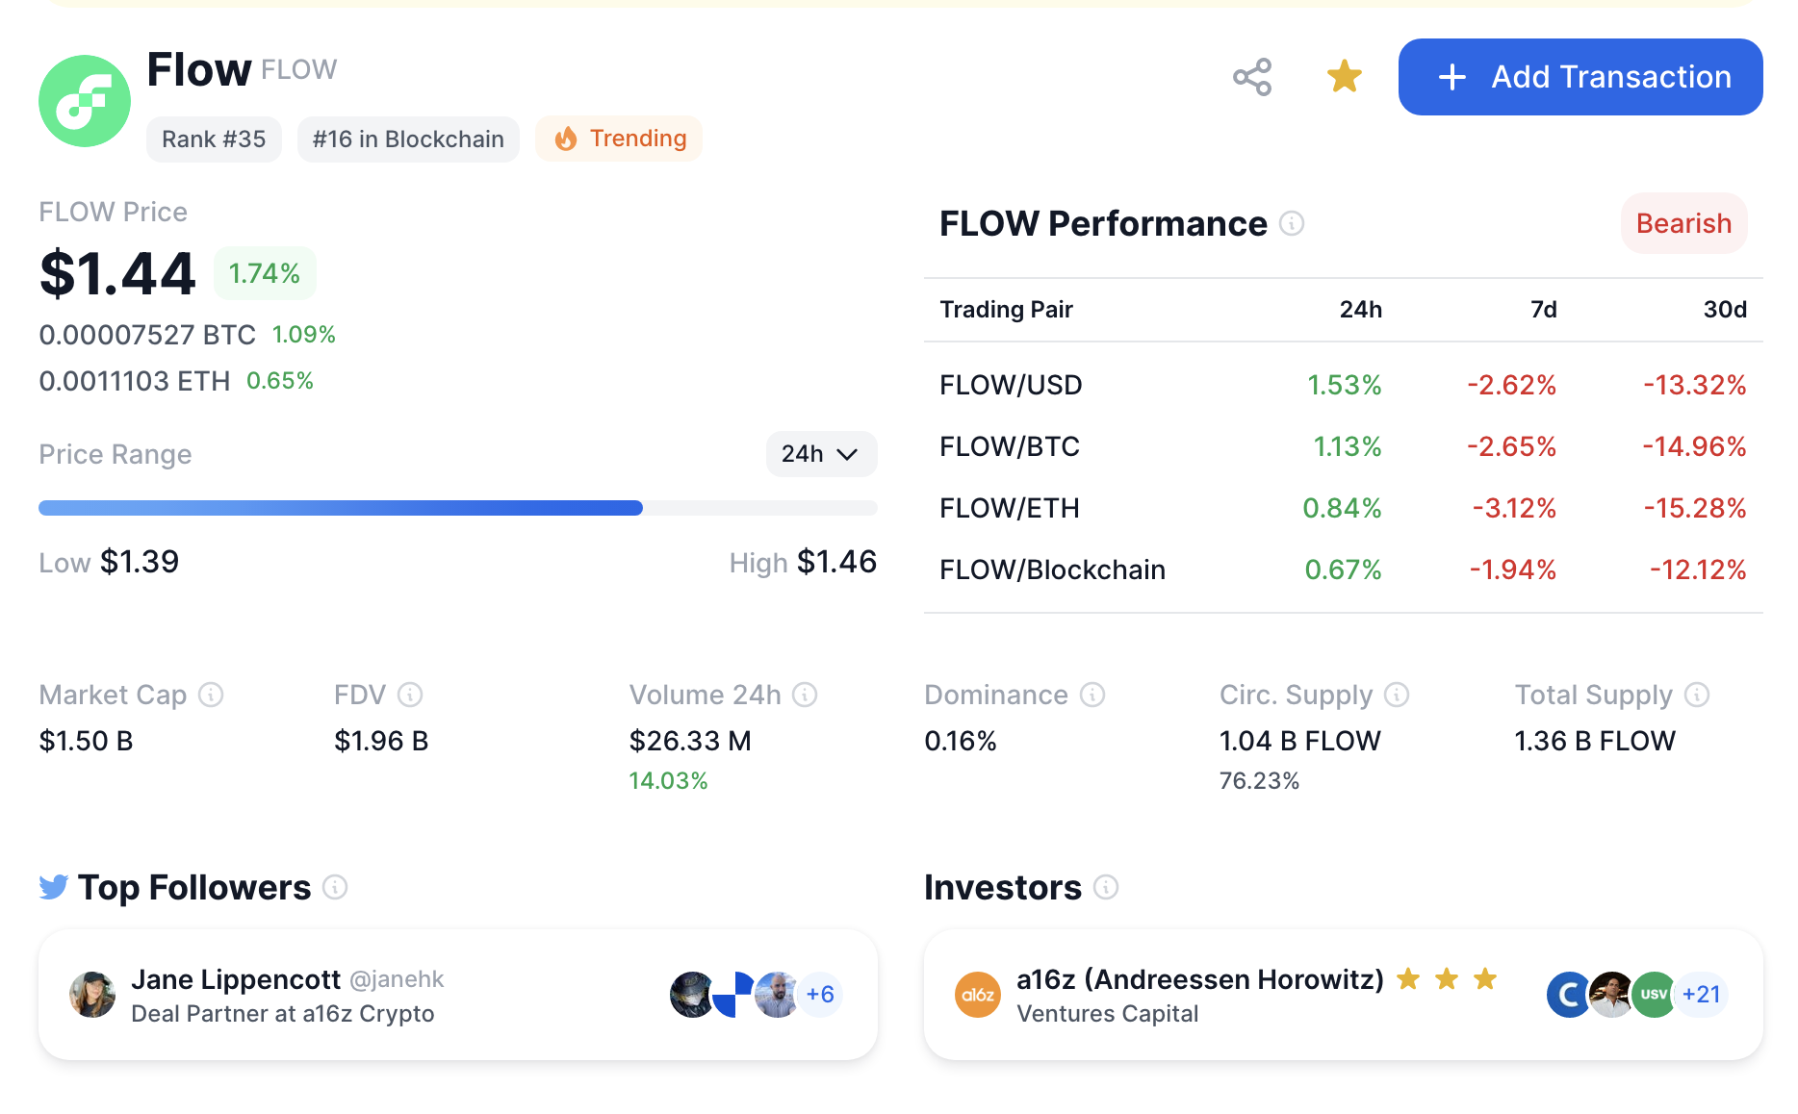Click the 0.00007527 BTC value
The height and width of the screenshot is (1114, 1798).
click(x=147, y=335)
